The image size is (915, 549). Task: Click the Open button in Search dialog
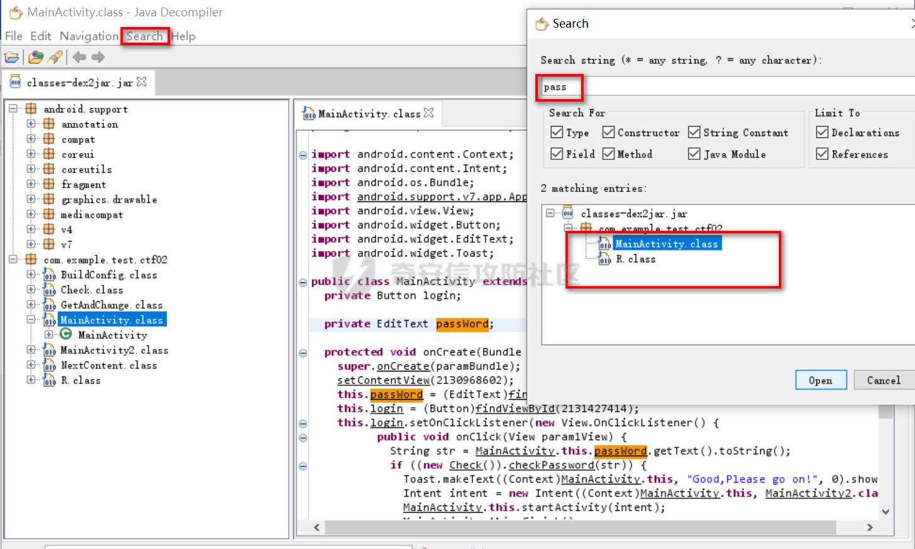821,380
